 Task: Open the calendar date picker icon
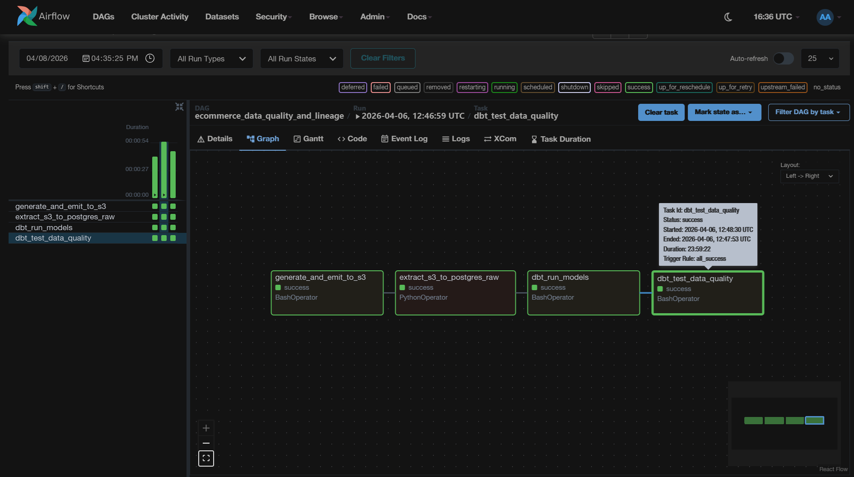[x=86, y=59]
